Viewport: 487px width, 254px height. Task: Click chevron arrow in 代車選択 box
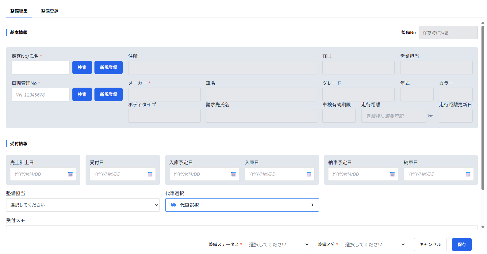pyautogui.click(x=312, y=205)
